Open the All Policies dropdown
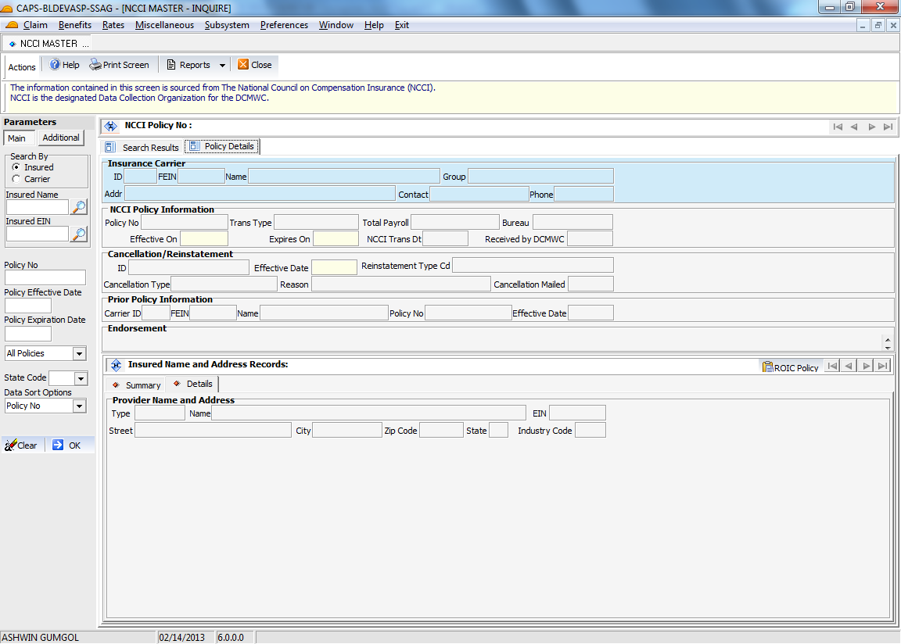The image size is (901, 644). [79, 354]
